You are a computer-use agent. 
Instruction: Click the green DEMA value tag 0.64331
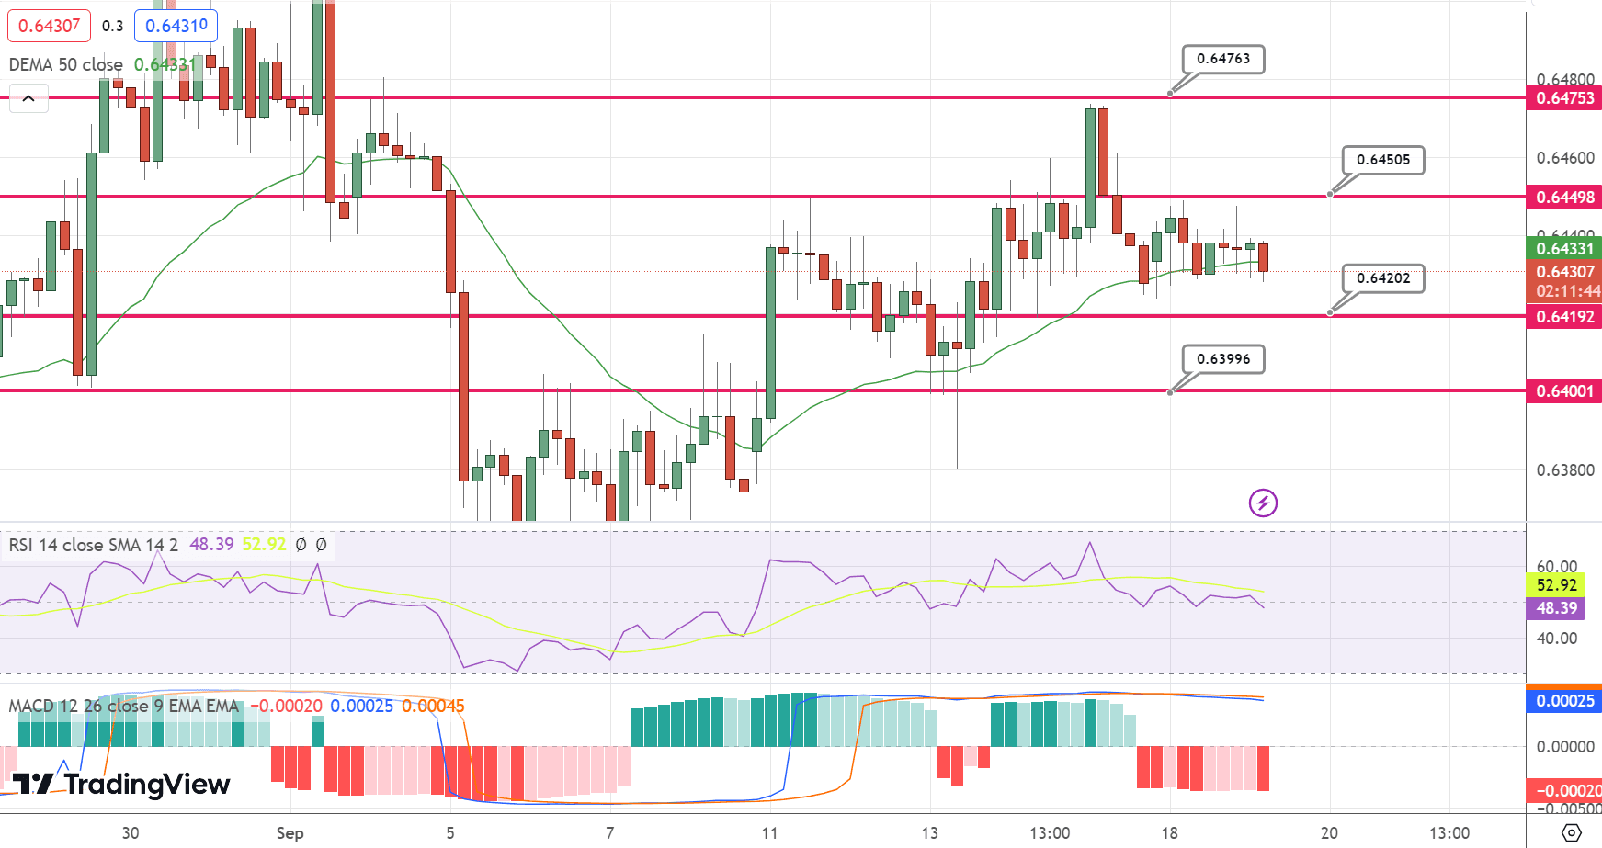click(x=1564, y=249)
